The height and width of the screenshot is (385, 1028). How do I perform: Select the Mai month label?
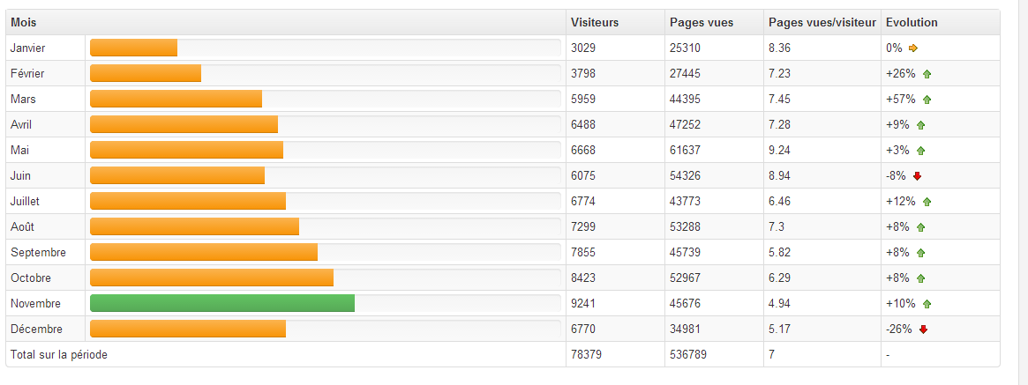click(x=19, y=150)
